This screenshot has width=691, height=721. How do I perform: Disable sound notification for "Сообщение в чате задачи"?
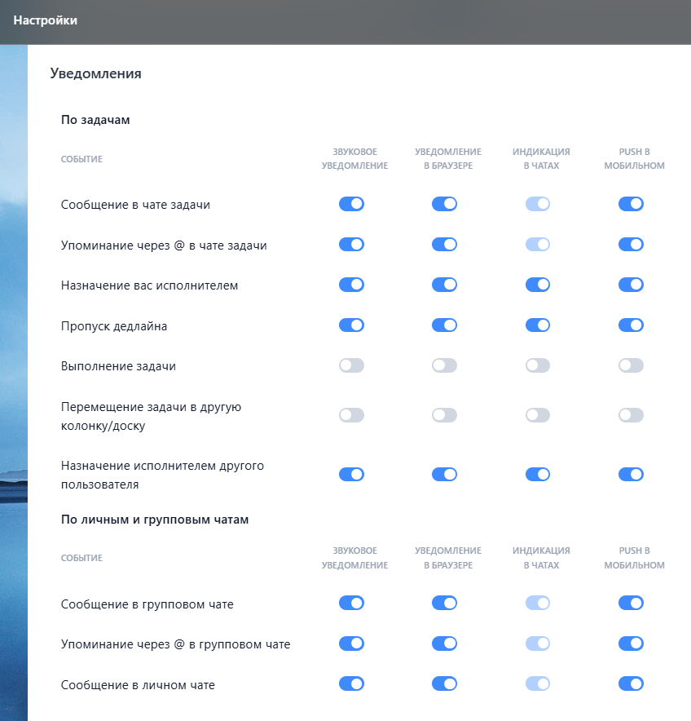coord(351,204)
